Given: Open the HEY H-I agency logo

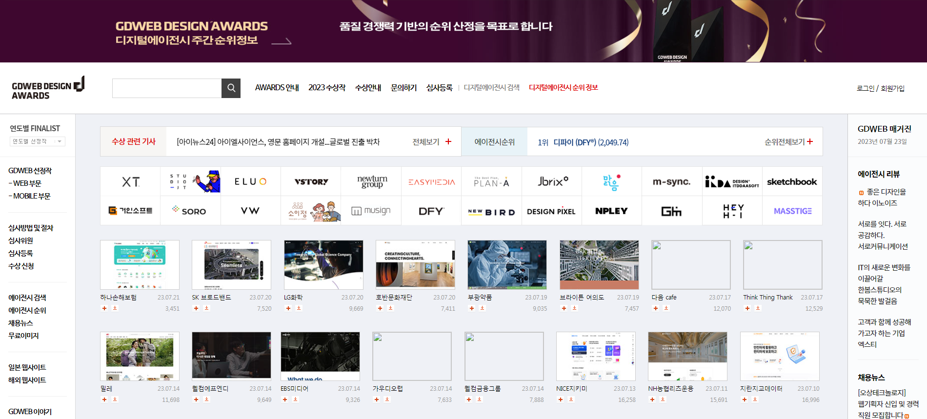Looking at the screenshot, I should point(732,211).
